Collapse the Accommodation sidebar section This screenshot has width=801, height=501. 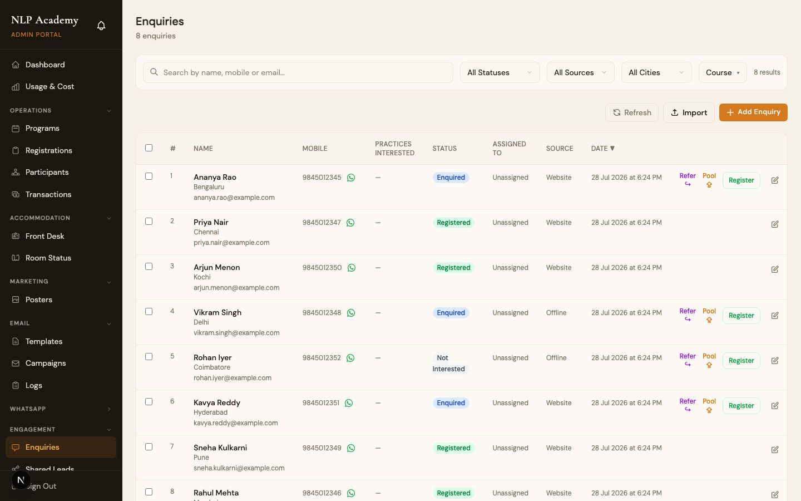(x=61, y=218)
